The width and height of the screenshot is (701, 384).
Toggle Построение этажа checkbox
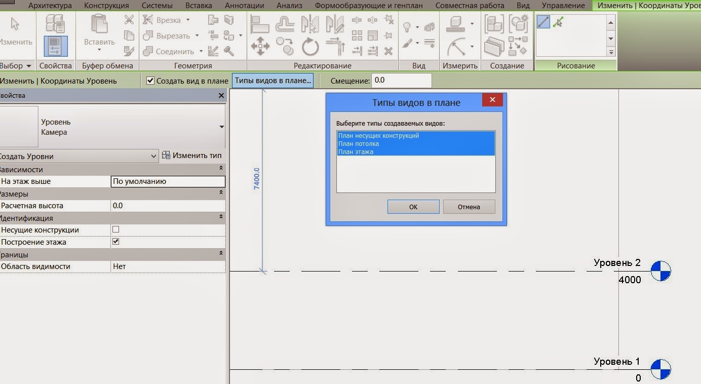[115, 242]
